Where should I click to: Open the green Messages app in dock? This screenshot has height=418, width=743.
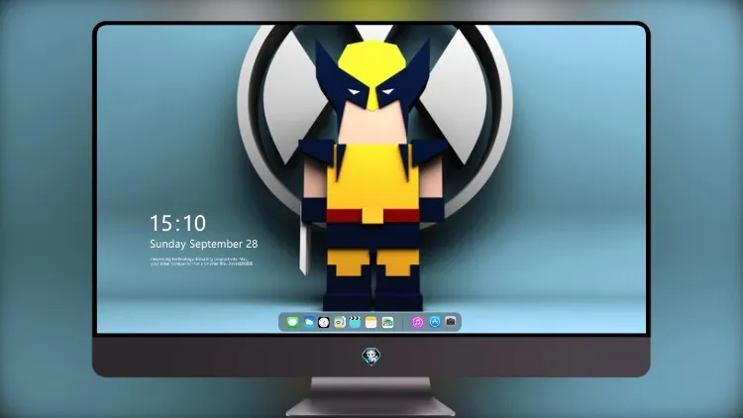click(292, 322)
